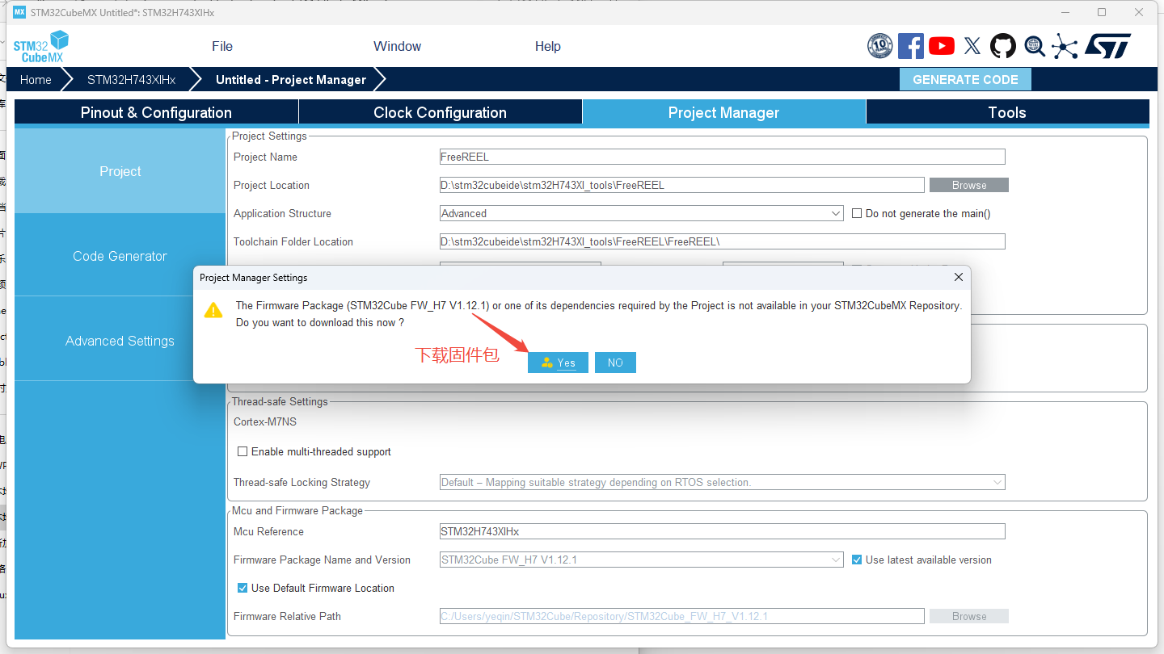Toggle 'Do not generate the main()' checkbox
The image size is (1164, 654).
pyautogui.click(x=858, y=214)
